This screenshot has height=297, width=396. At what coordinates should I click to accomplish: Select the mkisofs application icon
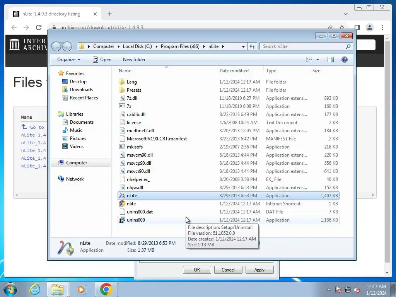coord(122,147)
